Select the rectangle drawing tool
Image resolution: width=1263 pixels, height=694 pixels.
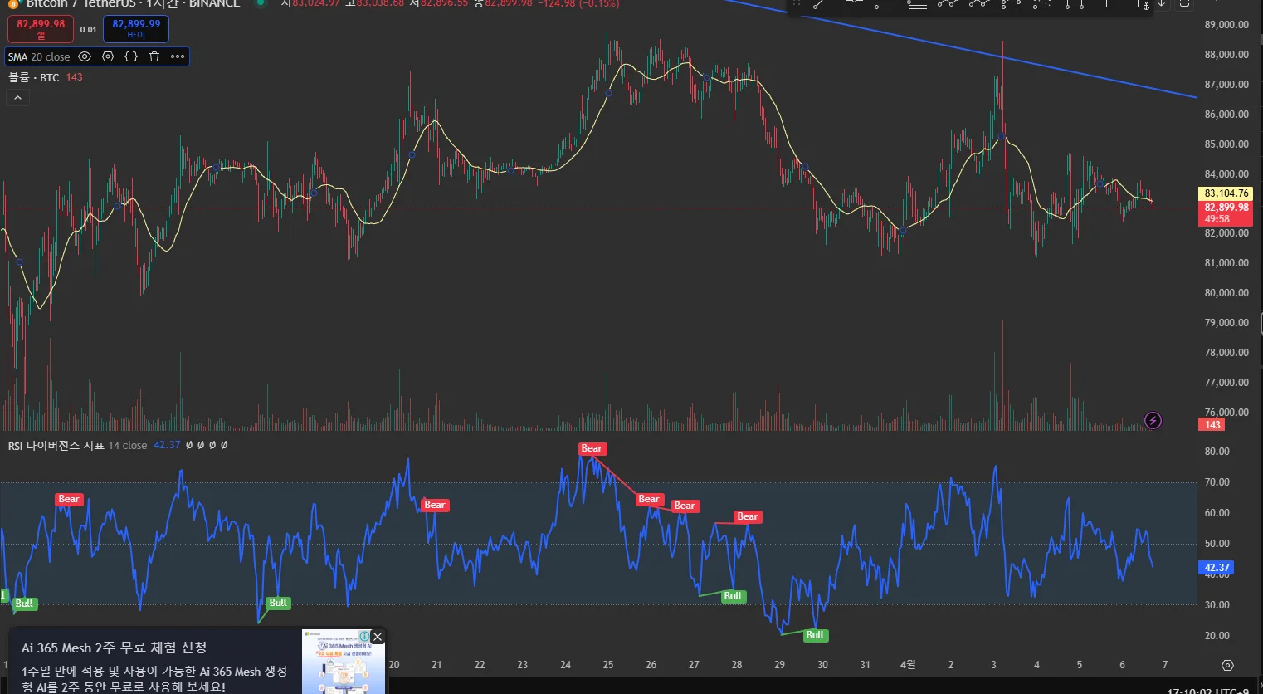tap(1074, 4)
